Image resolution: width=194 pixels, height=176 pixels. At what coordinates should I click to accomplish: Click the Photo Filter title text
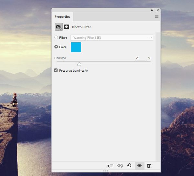81,27
